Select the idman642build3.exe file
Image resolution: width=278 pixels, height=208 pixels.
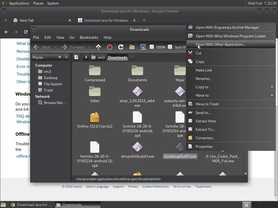pos(137,150)
